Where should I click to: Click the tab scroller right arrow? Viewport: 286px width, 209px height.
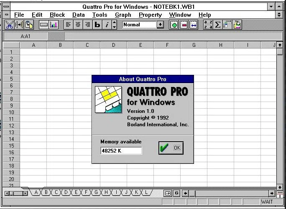coord(26,193)
